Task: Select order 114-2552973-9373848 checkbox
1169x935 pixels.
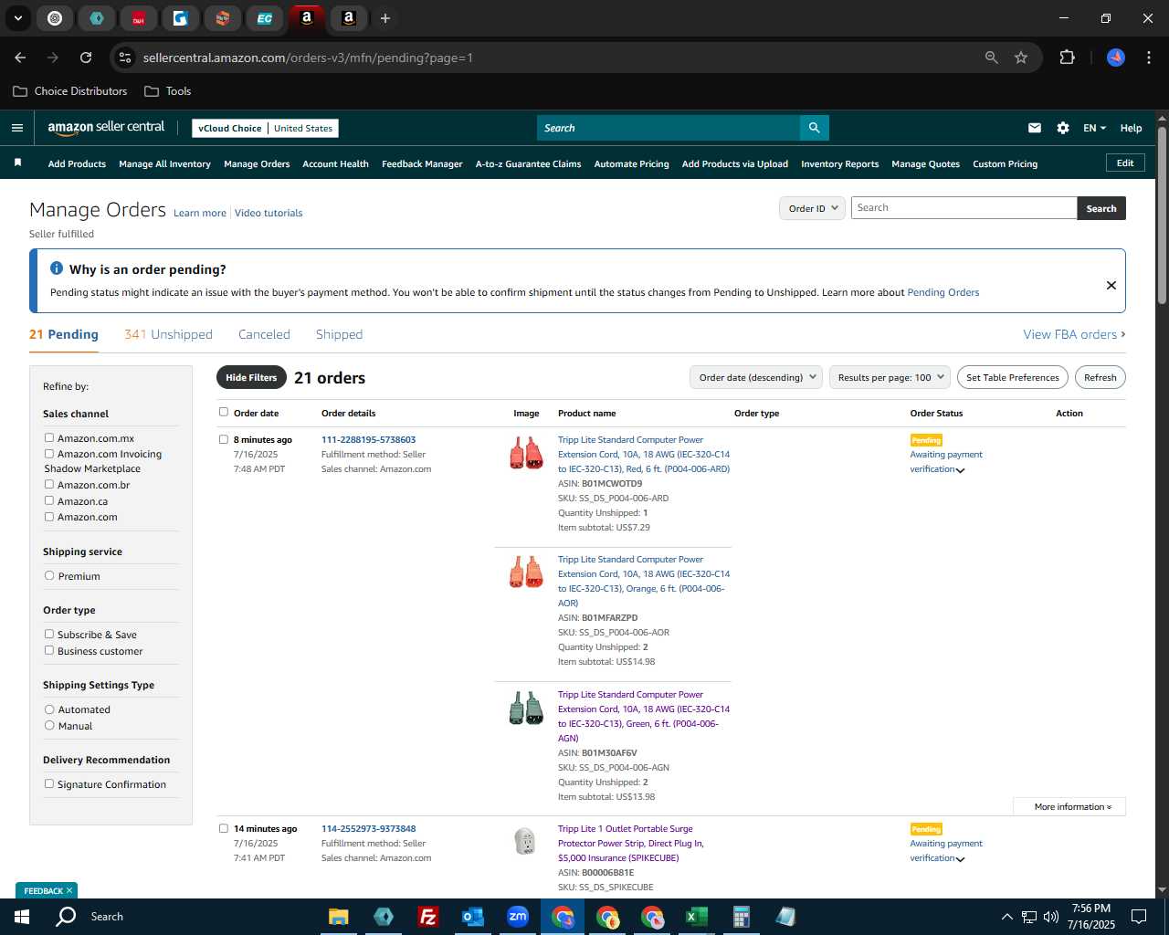Action: [224, 828]
